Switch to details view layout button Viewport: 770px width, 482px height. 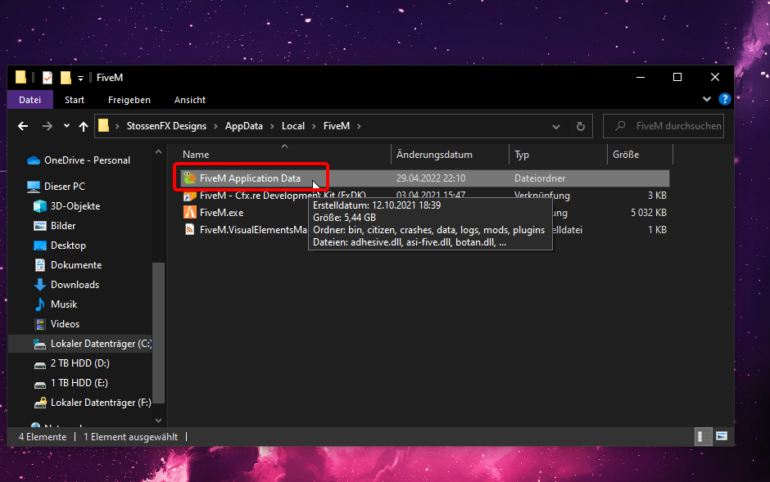[x=704, y=436]
